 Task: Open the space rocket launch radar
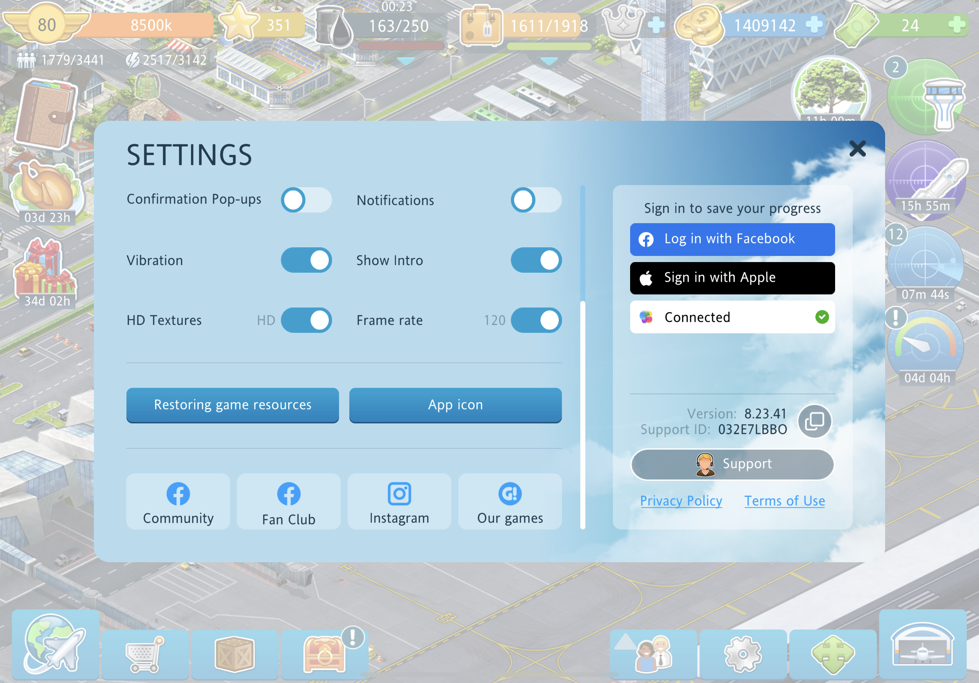click(x=925, y=180)
